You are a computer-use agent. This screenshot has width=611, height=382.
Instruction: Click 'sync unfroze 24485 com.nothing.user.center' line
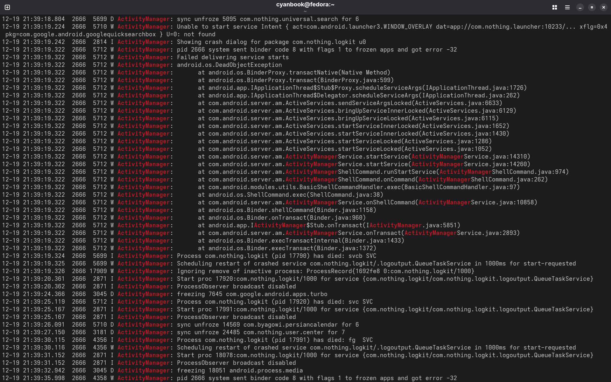[x=261, y=332]
